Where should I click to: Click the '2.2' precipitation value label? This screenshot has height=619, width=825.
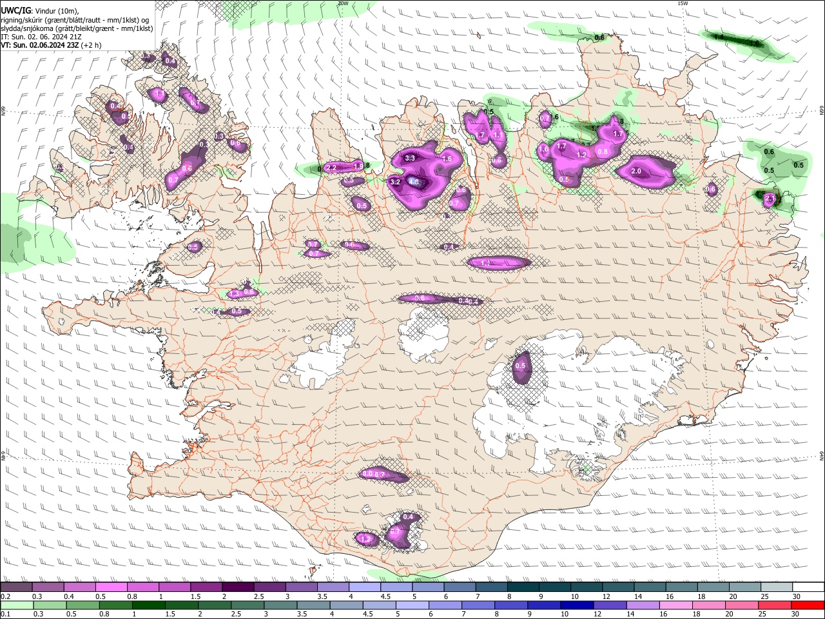pos(332,168)
